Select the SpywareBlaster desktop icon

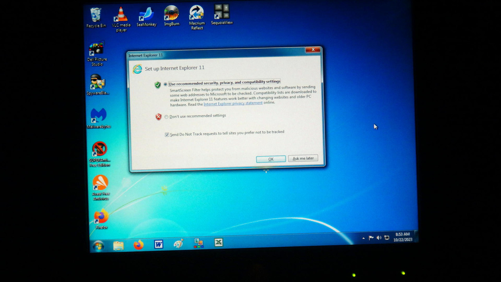pos(97,85)
